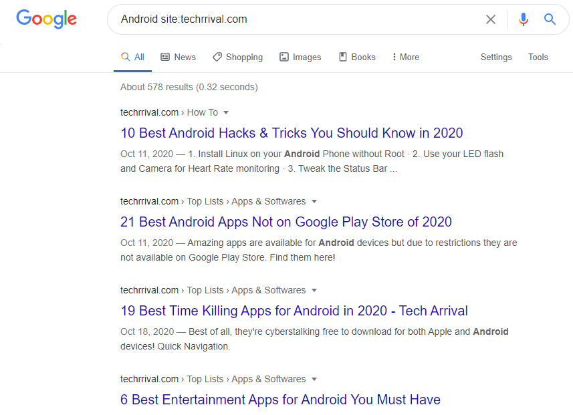Click breadcrumb above 21 Best Android Apps title
Image resolution: width=573 pixels, height=415 pixels.
(x=213, y=201)
